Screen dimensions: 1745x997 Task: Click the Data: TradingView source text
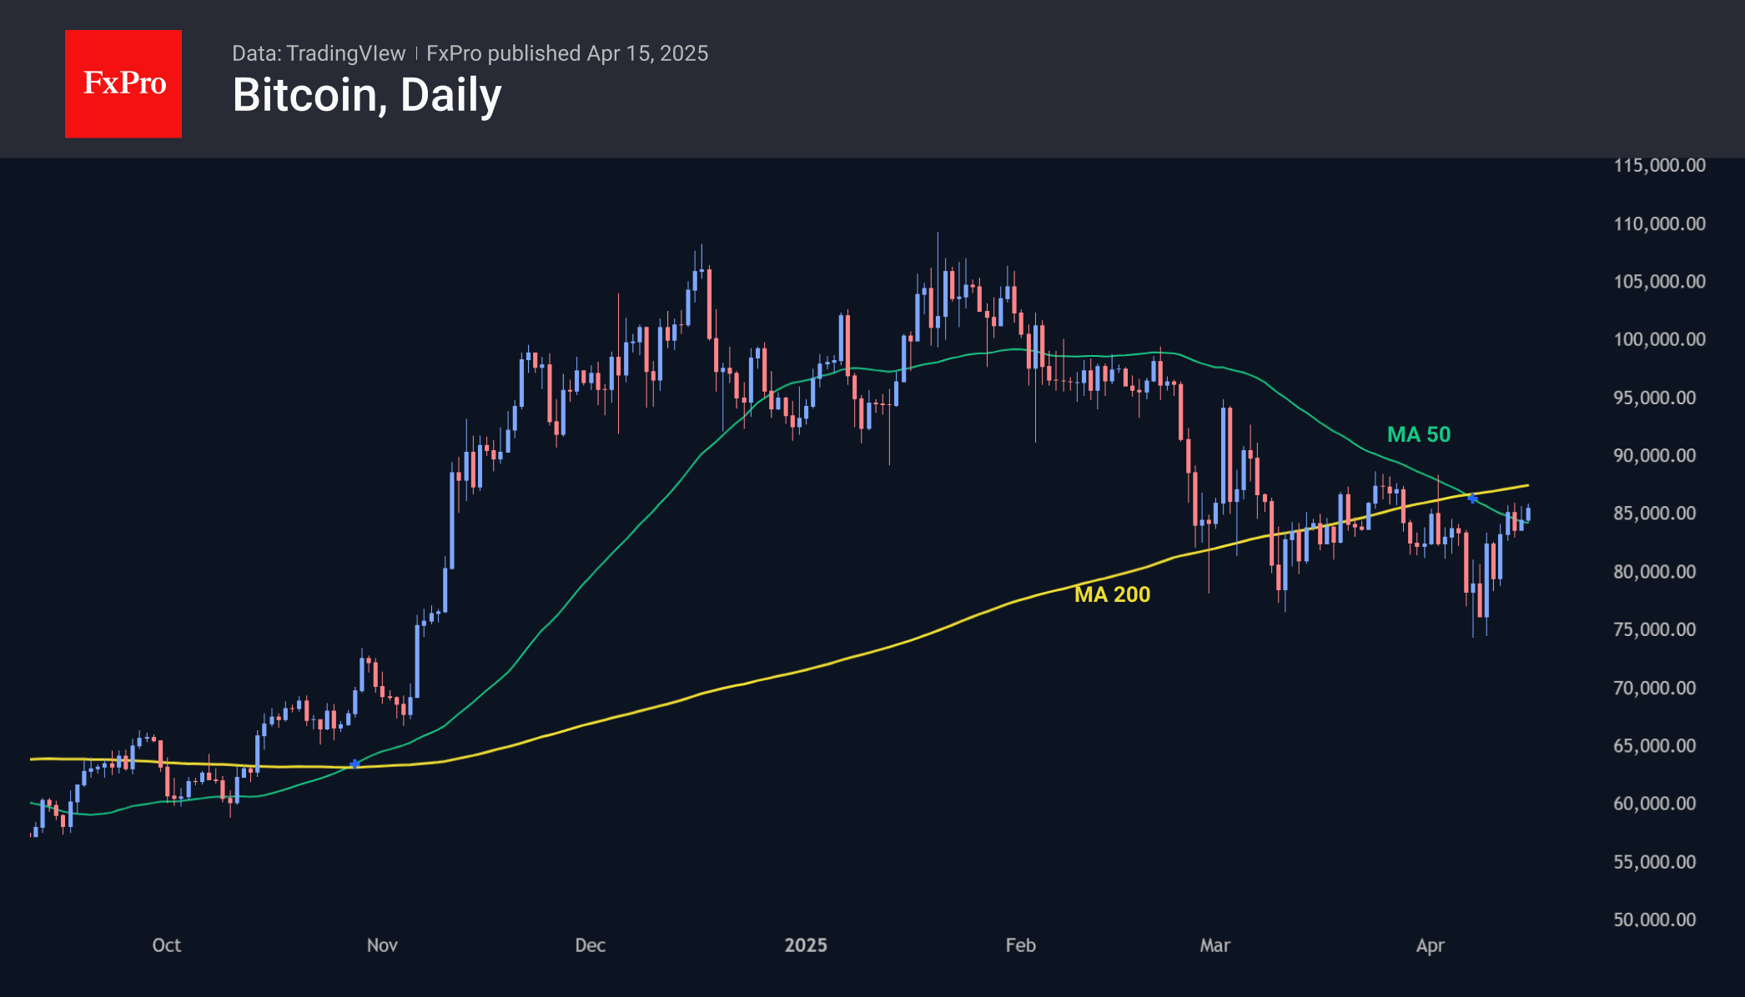[319, 53]
